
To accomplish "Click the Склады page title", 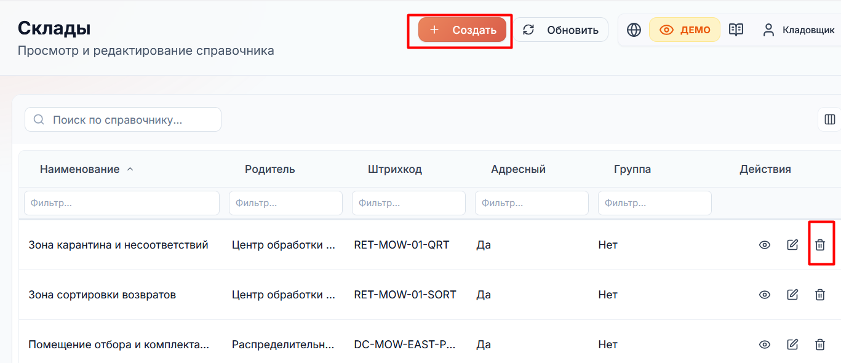I will click(54, 28).
